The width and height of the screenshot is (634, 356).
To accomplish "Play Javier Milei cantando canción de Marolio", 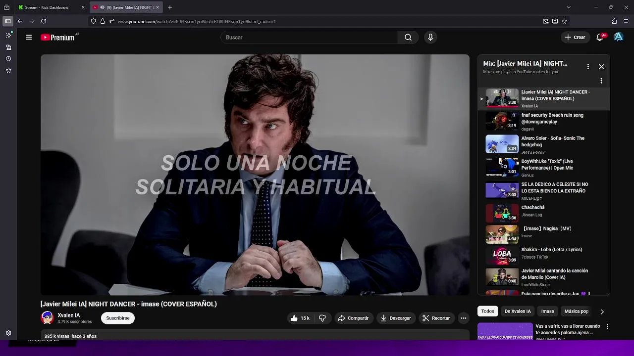I will click(544, 277).
